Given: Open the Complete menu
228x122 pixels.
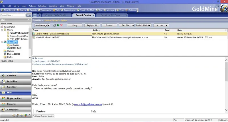Looking at the screenshot, I should [53, 6].
